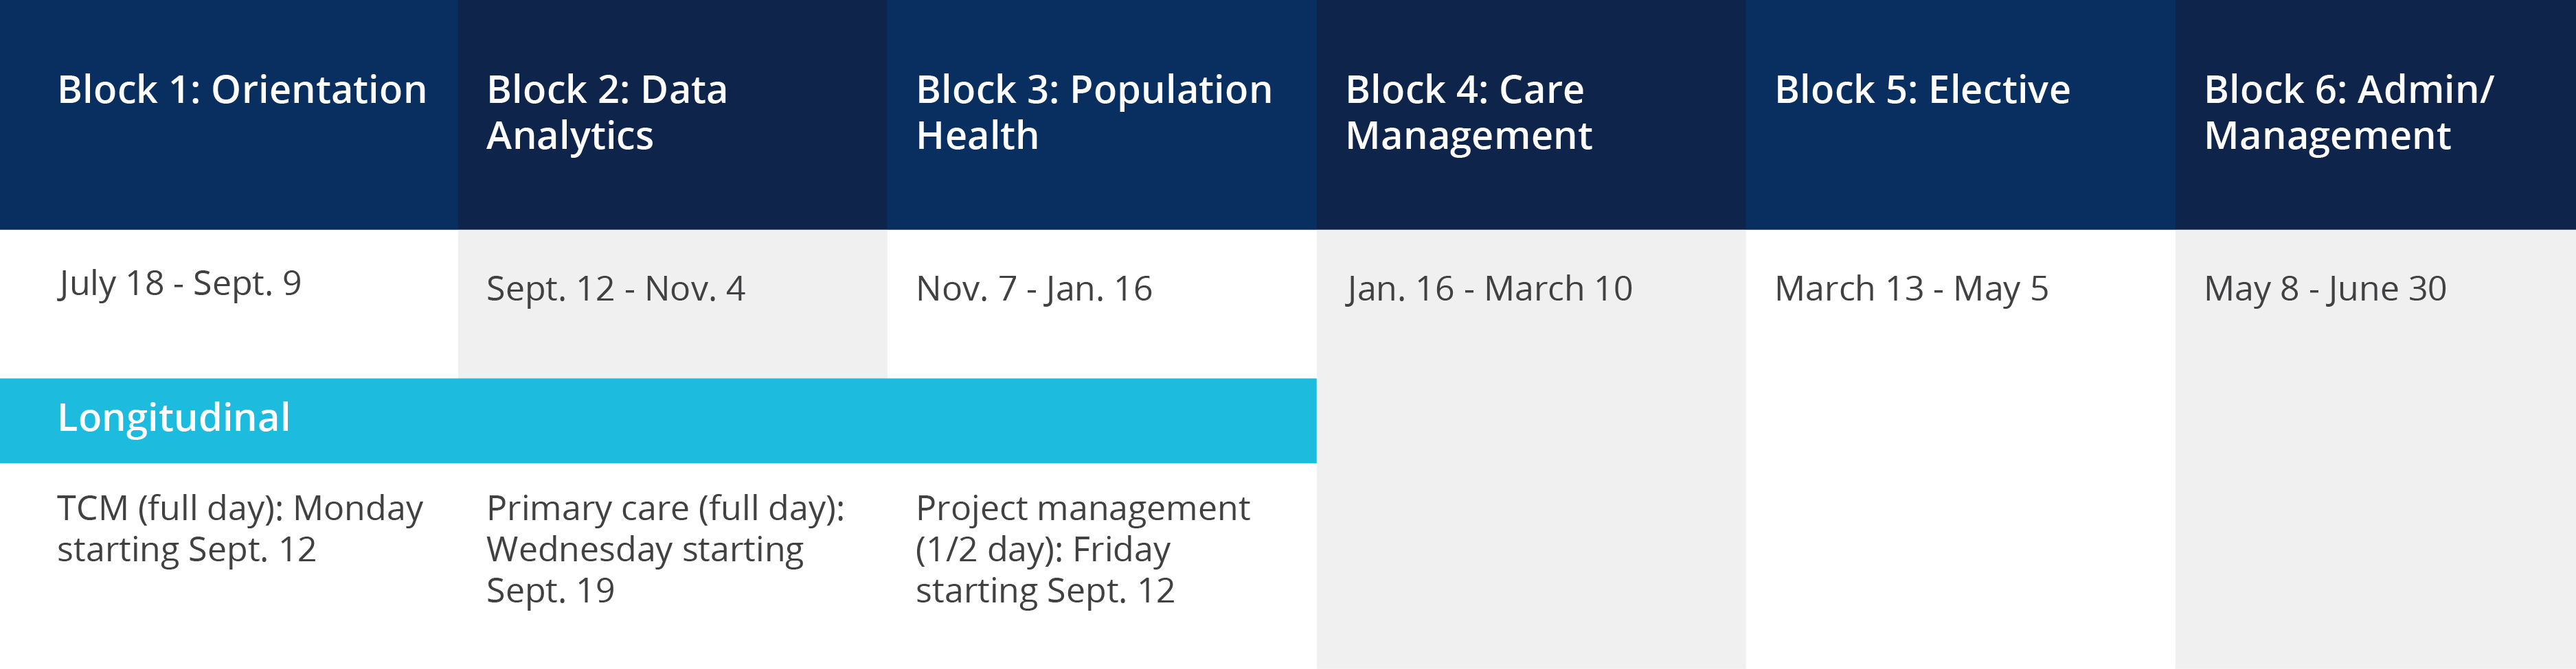
Task: Select the Block 5: Elective header
Action: (x=1922, y=91)
